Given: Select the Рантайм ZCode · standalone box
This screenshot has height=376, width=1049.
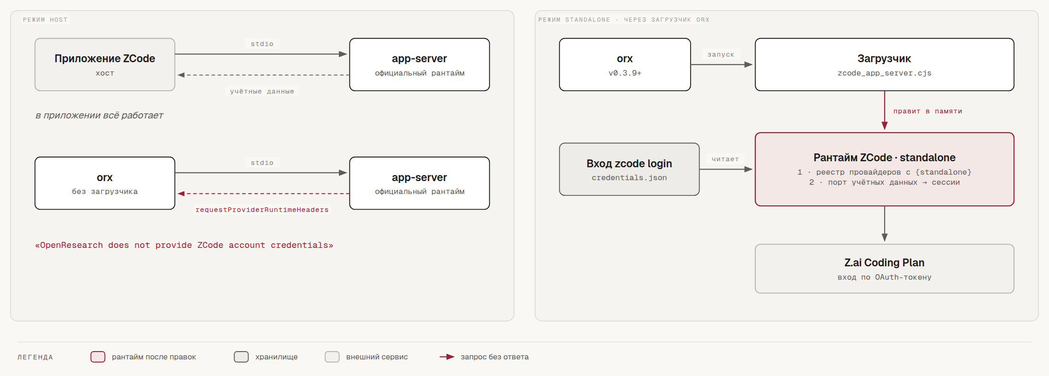Looking at the screenshot, I should 884,169.
